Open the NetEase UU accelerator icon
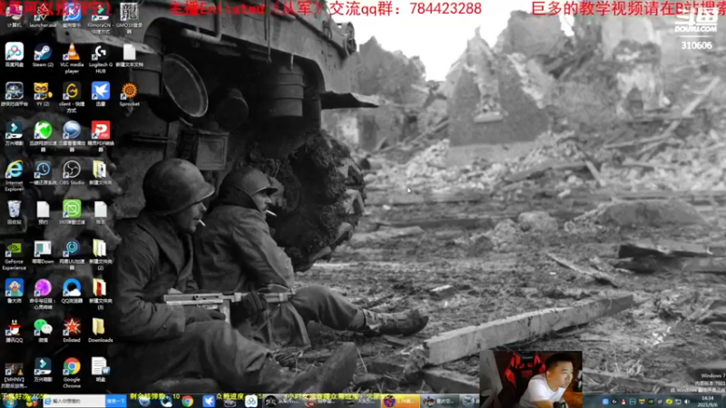This screenshot has height=408, width=726. click(72, 255)
